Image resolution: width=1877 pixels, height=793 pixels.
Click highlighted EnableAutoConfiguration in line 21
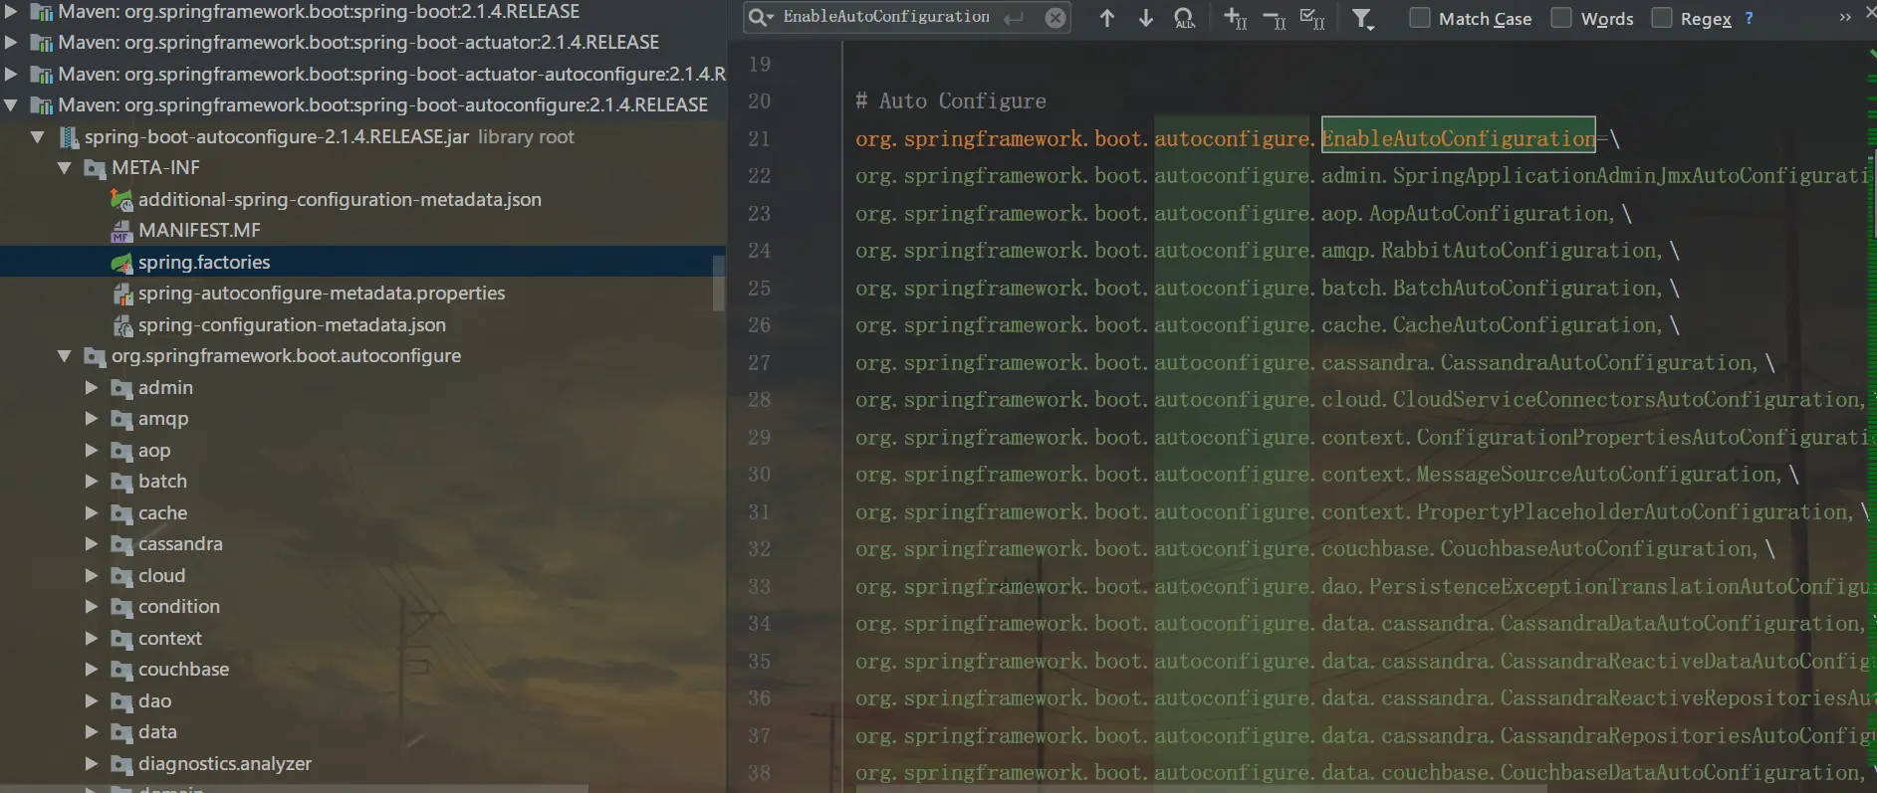click(1458, 138)
